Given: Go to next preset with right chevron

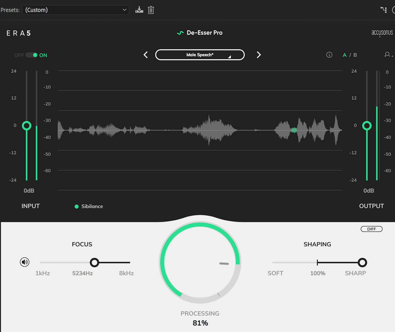Looking at the screenshot, I should click(x=258, y=55).
